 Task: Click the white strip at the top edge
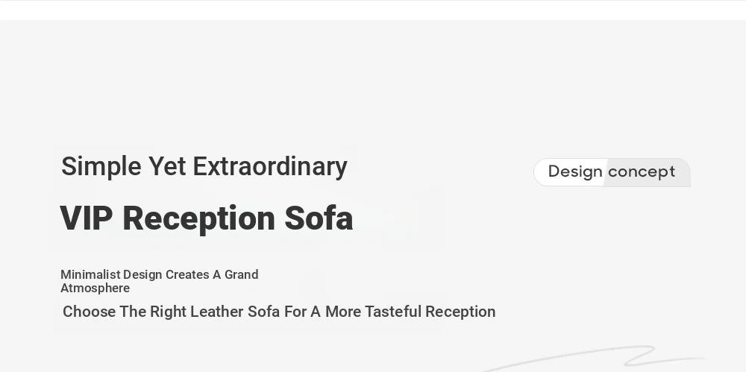click(373, 10)
